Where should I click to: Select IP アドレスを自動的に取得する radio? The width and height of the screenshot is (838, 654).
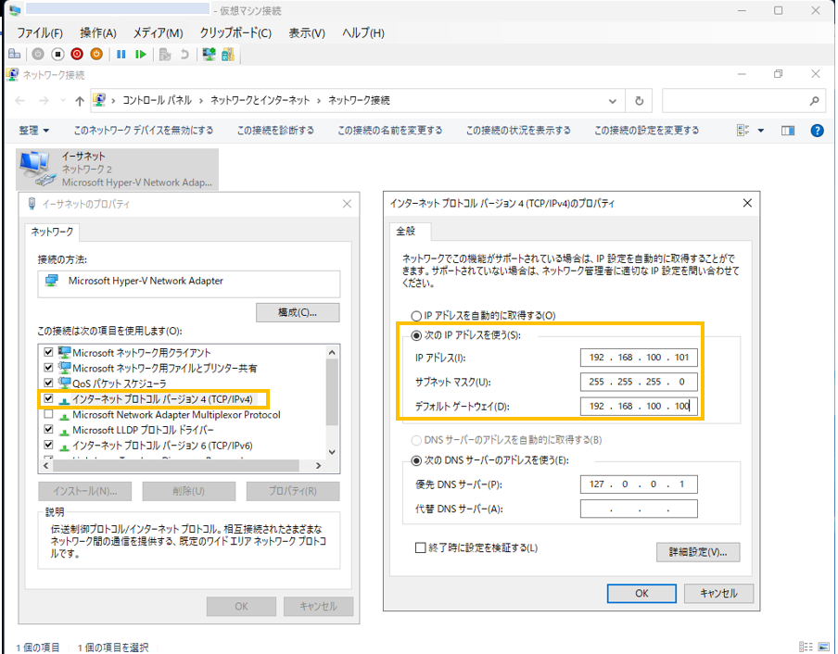tap(416, 316)
